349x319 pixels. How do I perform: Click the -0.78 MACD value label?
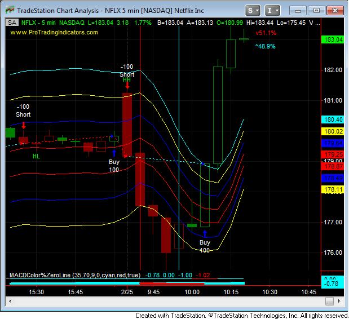(x=333, y=283)
